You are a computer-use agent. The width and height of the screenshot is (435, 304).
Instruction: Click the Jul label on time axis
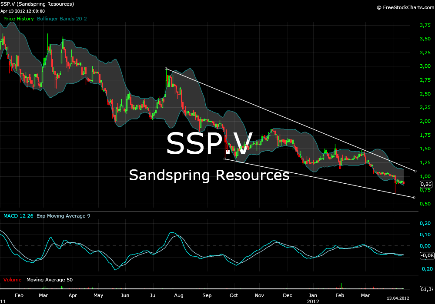click(153, 295)
